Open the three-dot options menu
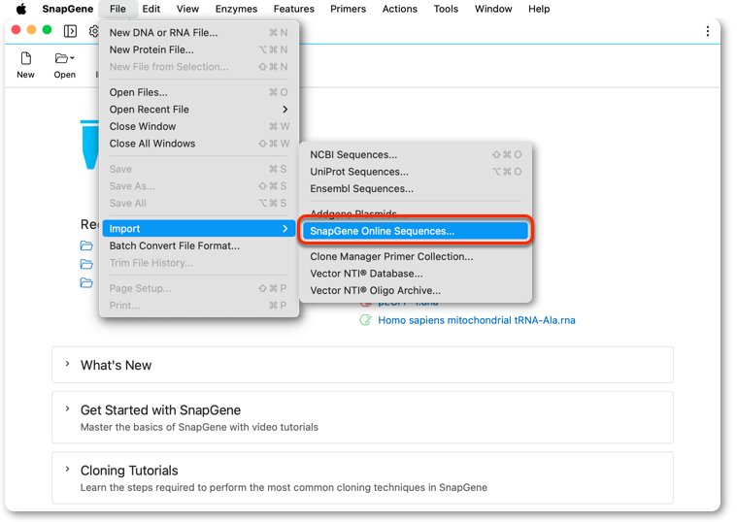 (708, 31)
